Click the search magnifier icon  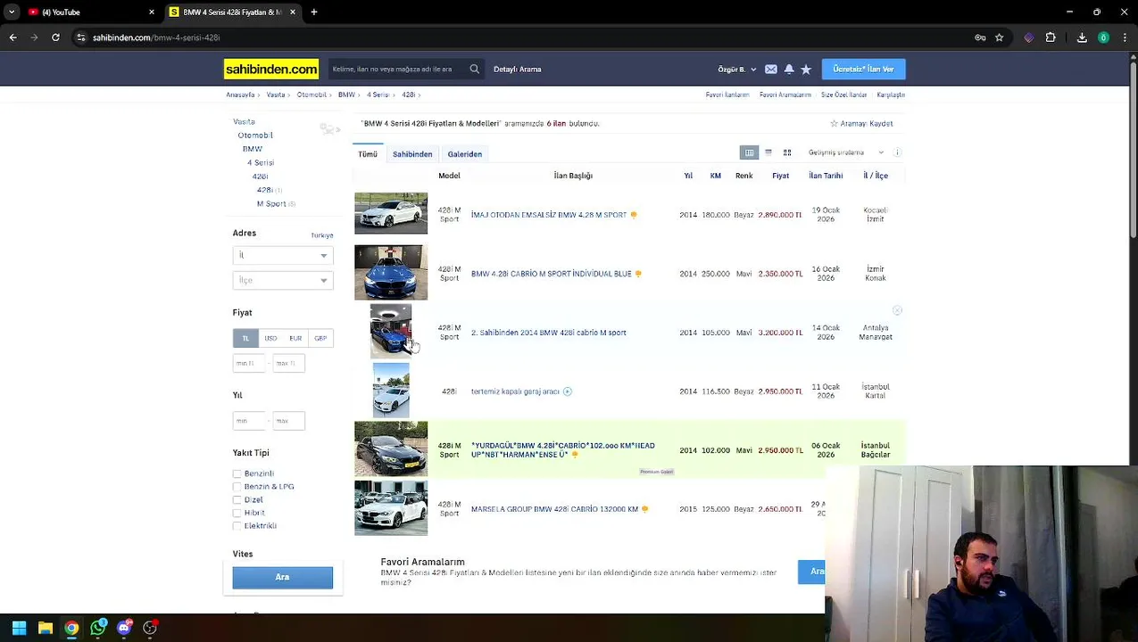click(x=474, y=69)
